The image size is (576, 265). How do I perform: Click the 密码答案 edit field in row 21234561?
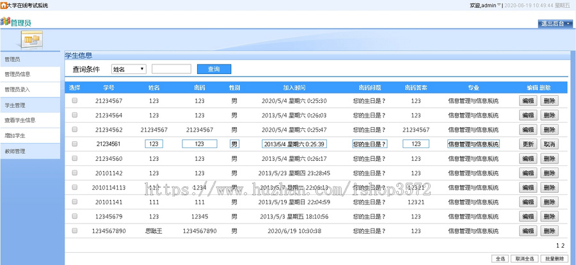pos(416,144)
